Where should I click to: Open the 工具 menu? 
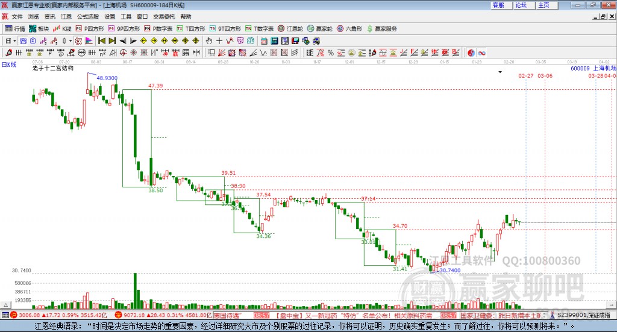[x=126, y=16]
